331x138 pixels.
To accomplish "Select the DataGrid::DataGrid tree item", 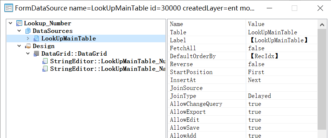I will coord(74,54).
